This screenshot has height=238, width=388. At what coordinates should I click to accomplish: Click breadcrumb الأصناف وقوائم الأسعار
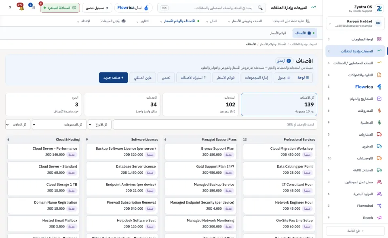pyautogui.click(x=273, y=44)
